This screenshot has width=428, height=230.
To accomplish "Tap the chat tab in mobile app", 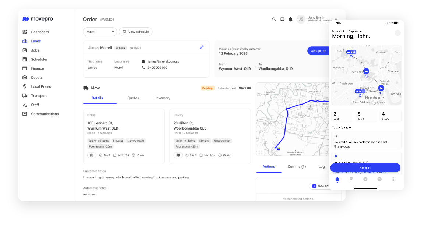I will coord(379,179).
